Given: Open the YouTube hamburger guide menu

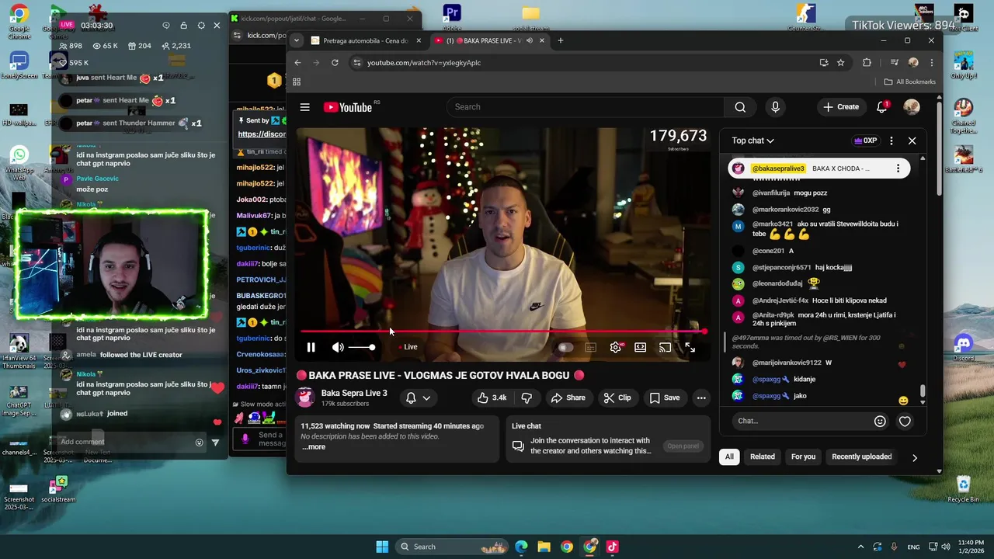Looking at the screenshot, I should (x=305, y=107).
